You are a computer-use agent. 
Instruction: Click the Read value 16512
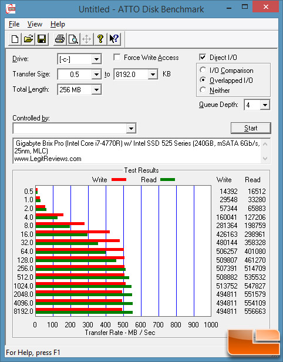[x=257, y=192]
